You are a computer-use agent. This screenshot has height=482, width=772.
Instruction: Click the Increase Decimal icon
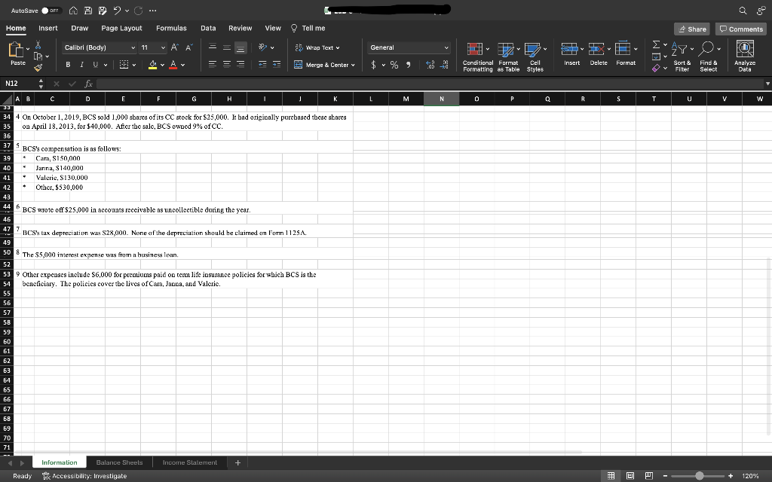point(430,65)
